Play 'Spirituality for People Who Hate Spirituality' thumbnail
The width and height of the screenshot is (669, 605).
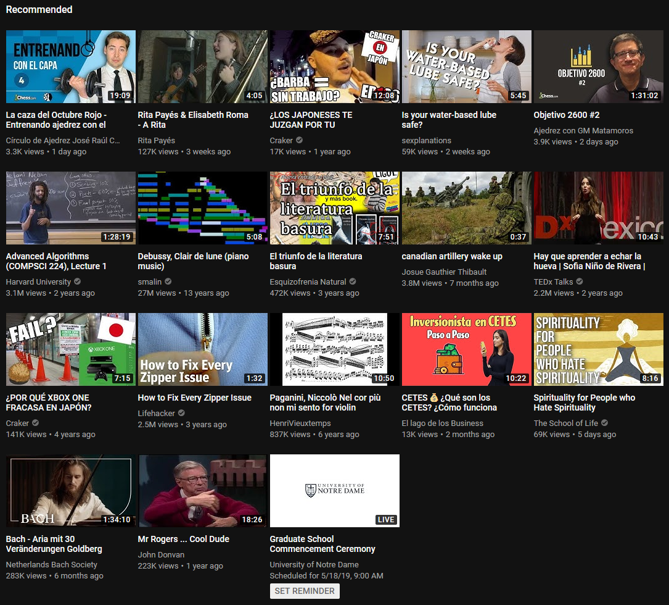click(598, 349)
